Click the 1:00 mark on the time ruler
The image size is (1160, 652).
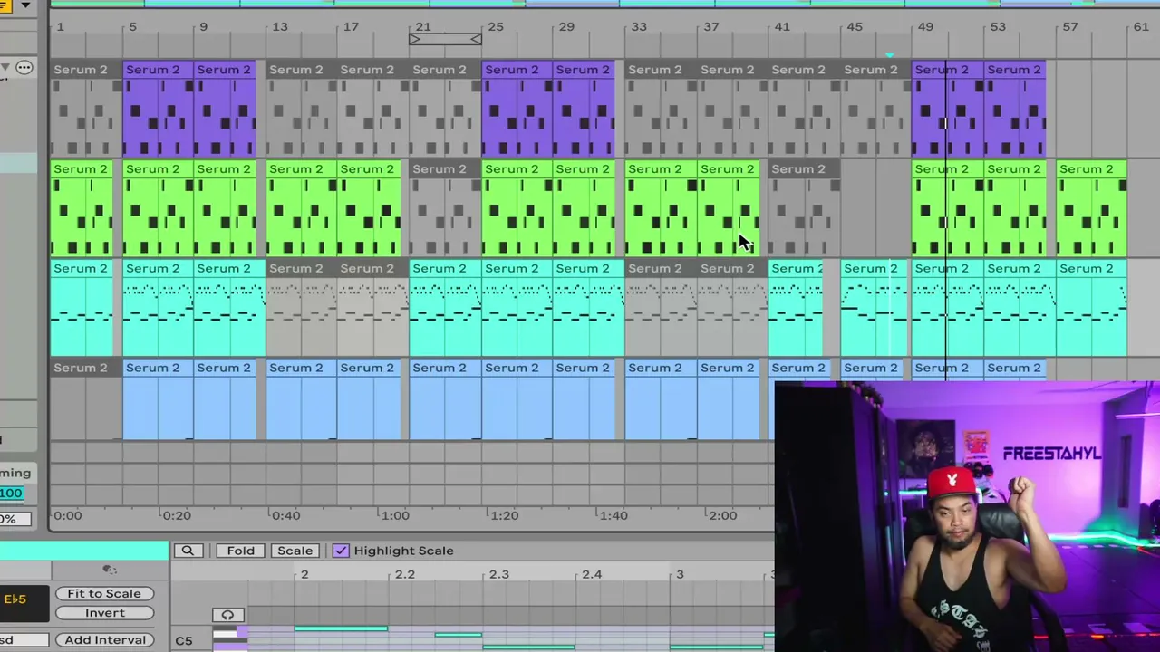[394, 515]
